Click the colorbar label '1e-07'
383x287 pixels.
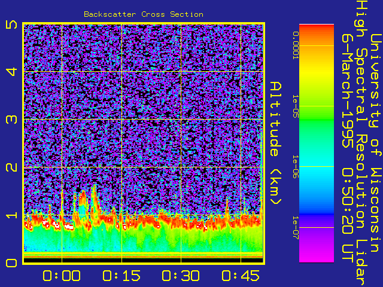[x=296, y=228]
